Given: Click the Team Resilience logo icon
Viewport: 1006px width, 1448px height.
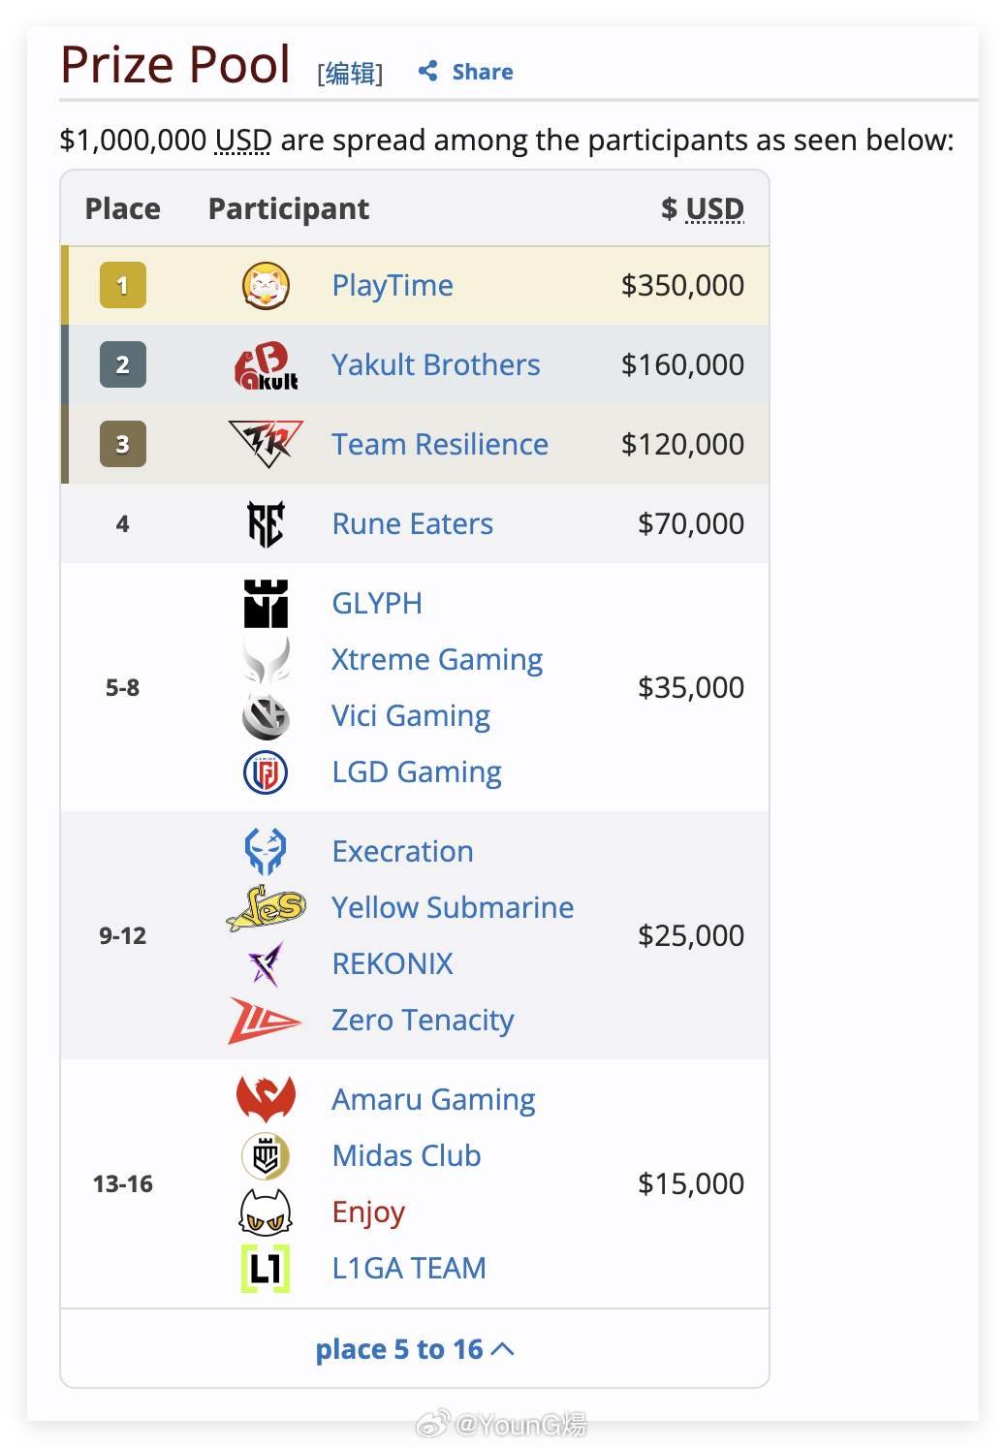Looking at the screenshot, I should pyautogui.click(x=266, y=444).
